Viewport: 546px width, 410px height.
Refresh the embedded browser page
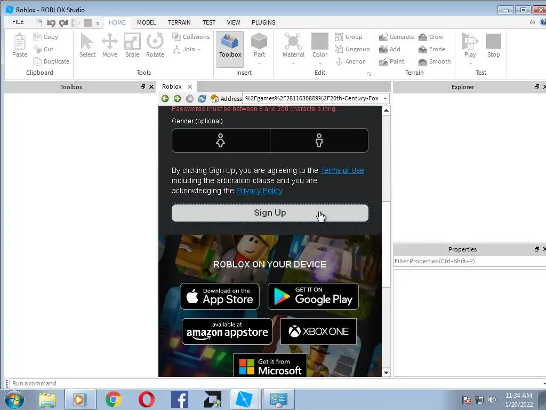[202, 99]
